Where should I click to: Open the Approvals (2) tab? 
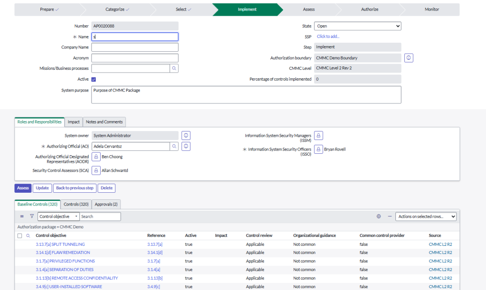point(106,204)
